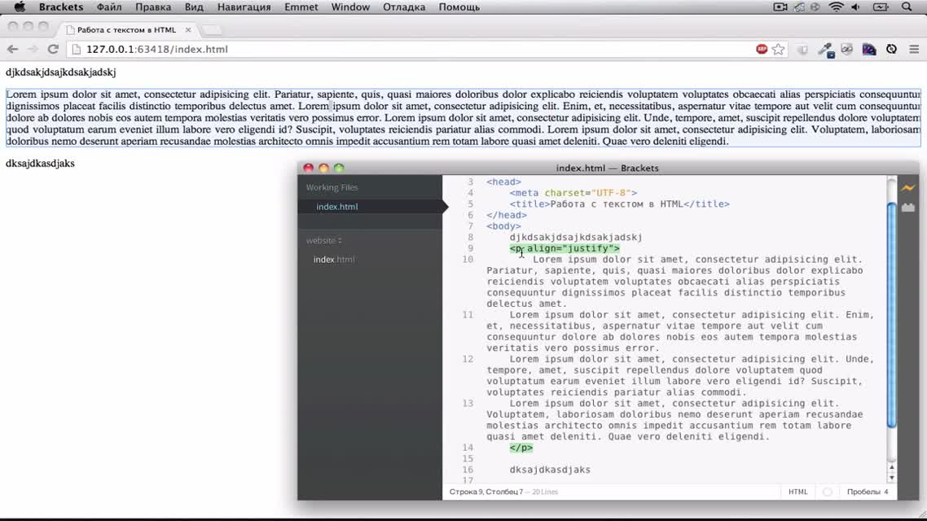This screenshot has width=927, height=521.
Task: Click the faded grey extension icon next to the star
Action: pos(802,50)
